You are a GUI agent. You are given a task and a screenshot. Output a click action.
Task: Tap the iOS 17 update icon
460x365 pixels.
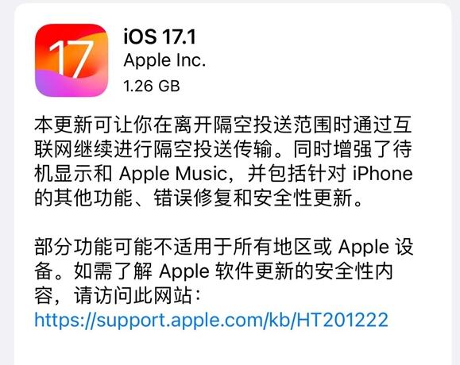72,60
